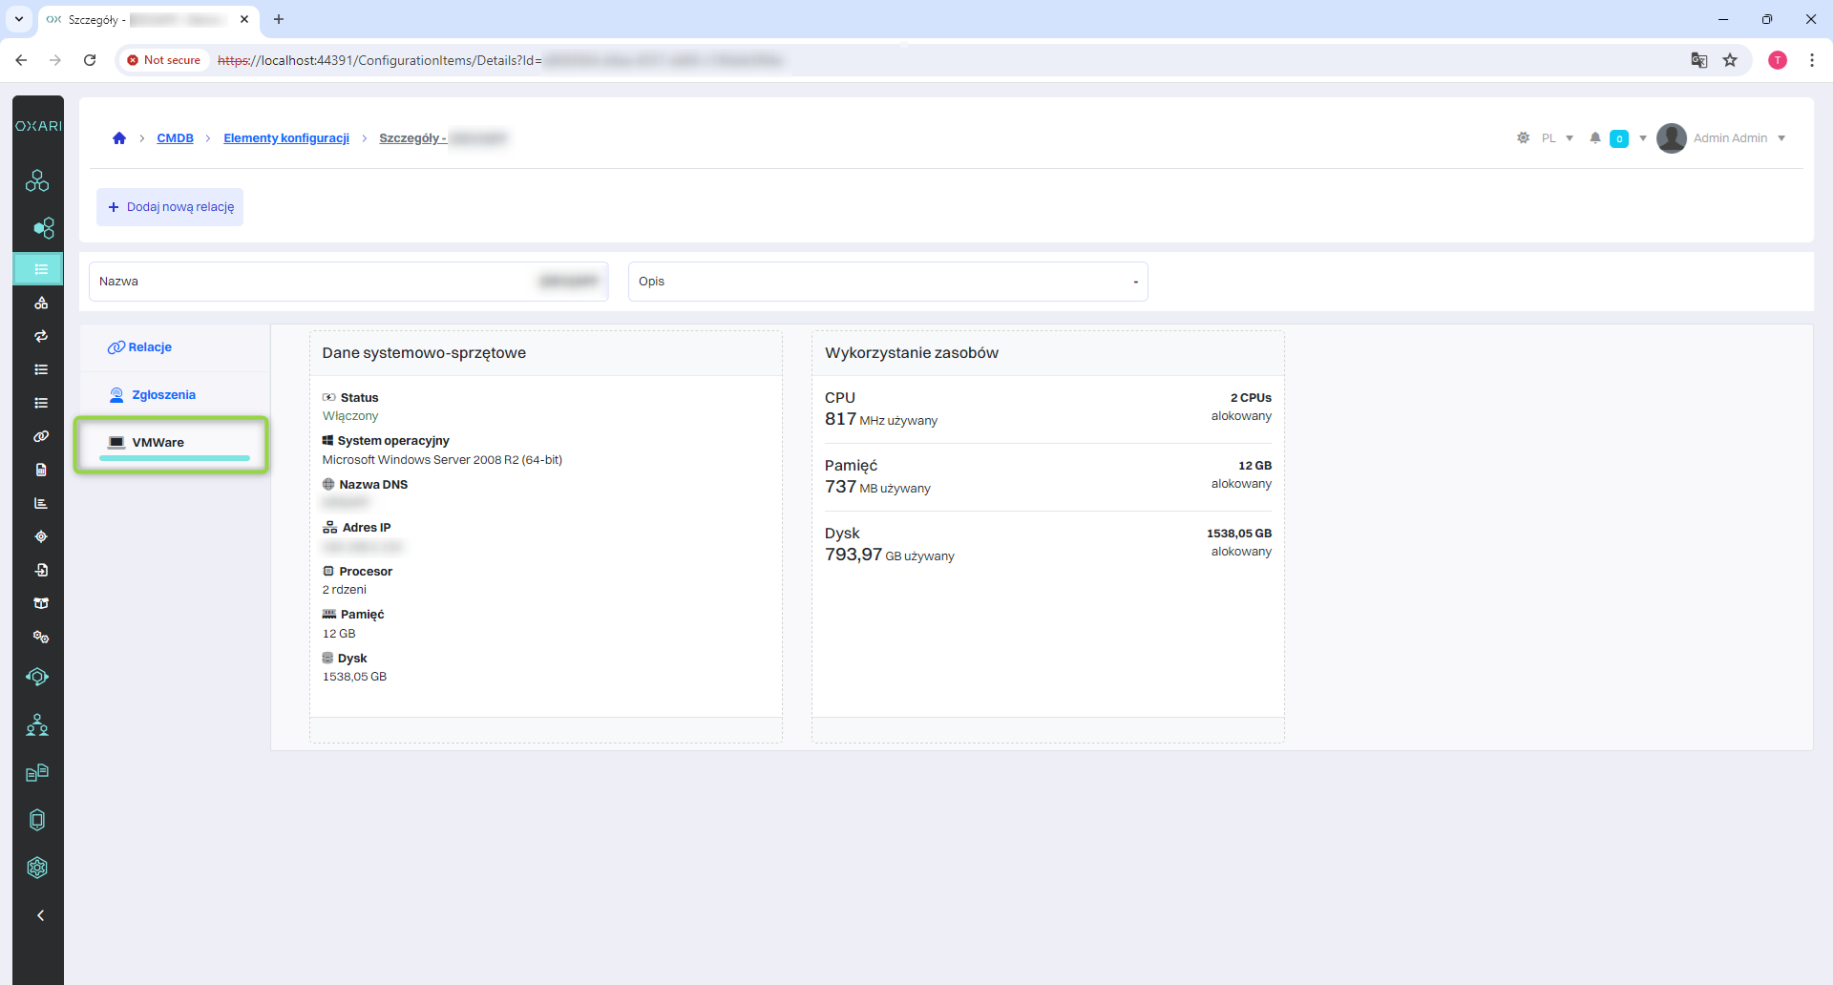Collapse the sidebar with the left chevron
1833x985 pixels.
coord(40,915)
